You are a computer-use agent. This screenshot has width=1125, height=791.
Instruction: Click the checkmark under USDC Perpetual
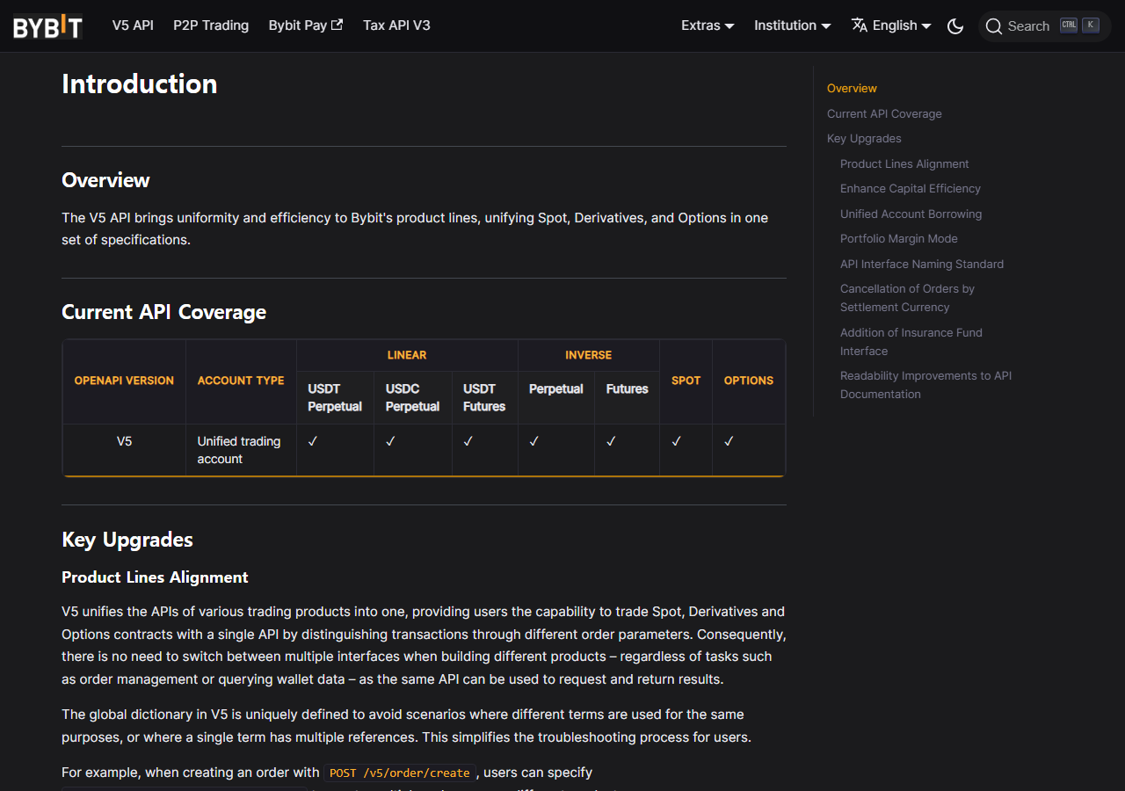click(390, 441)
